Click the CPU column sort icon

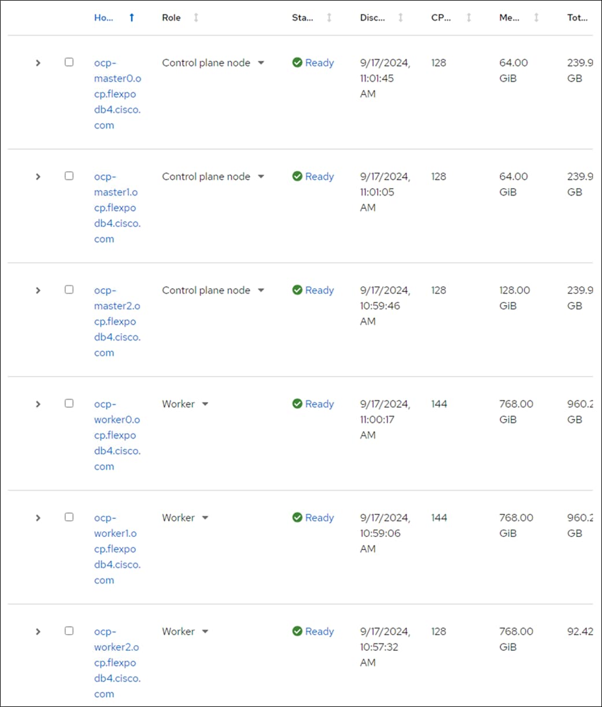pyautogui.click(x=468, y=18)
